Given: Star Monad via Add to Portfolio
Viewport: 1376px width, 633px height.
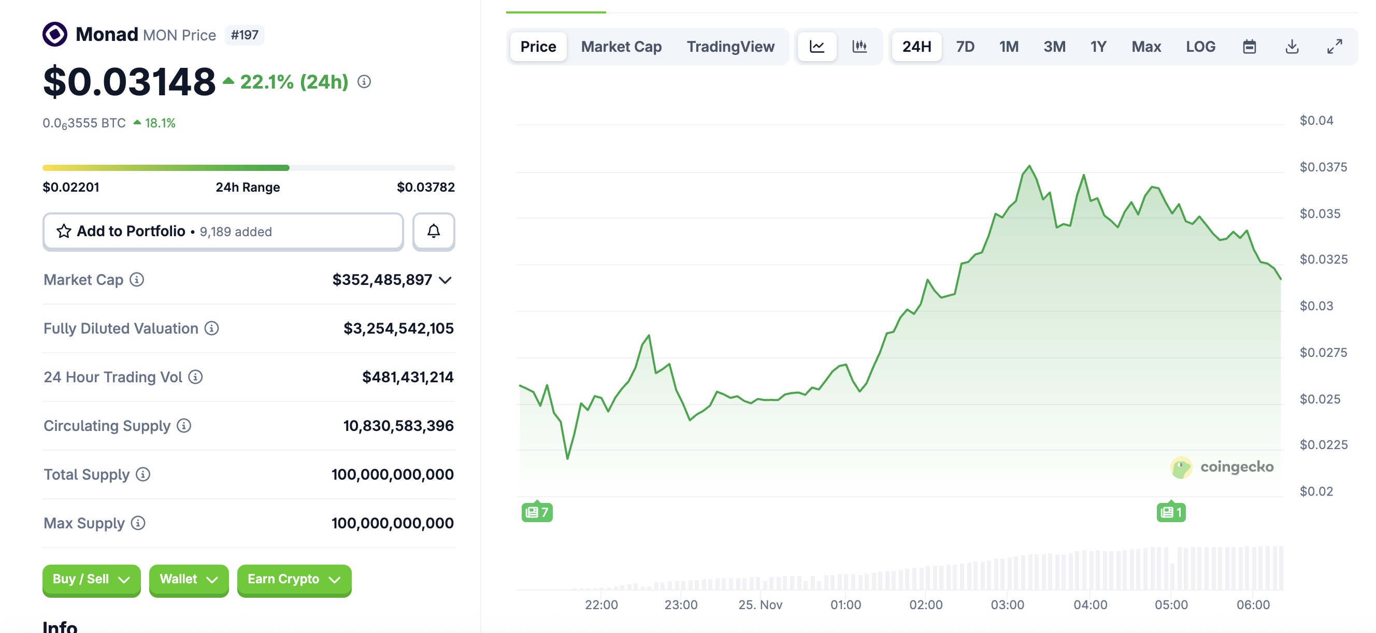Looking at the screenshot, I should coord(64,232).
